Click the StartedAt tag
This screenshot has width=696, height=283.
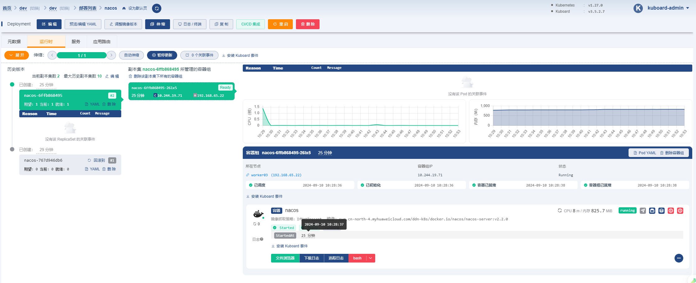pos(285,236)
